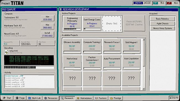180x101 pixels.
Task: Click the taskbar clock showing 8:52 PM
Action: [x=174, y=98]
